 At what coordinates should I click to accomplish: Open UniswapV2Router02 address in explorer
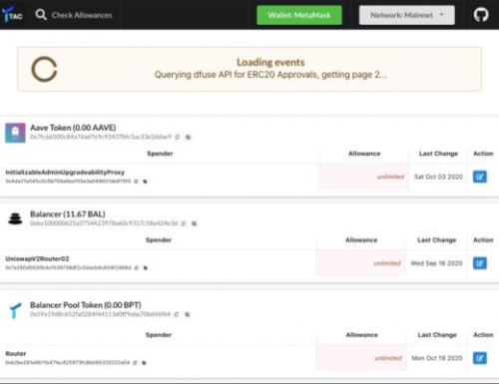[x=146, y=268]
